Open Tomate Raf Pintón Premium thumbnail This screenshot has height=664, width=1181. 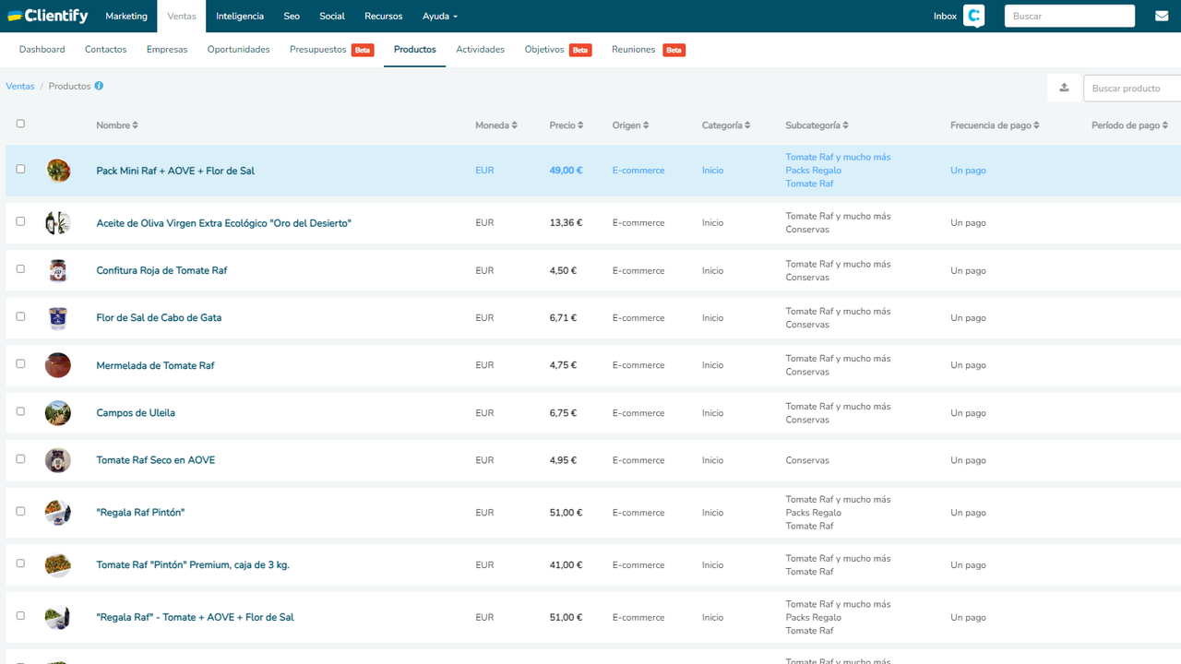click(x=58, y=565)
